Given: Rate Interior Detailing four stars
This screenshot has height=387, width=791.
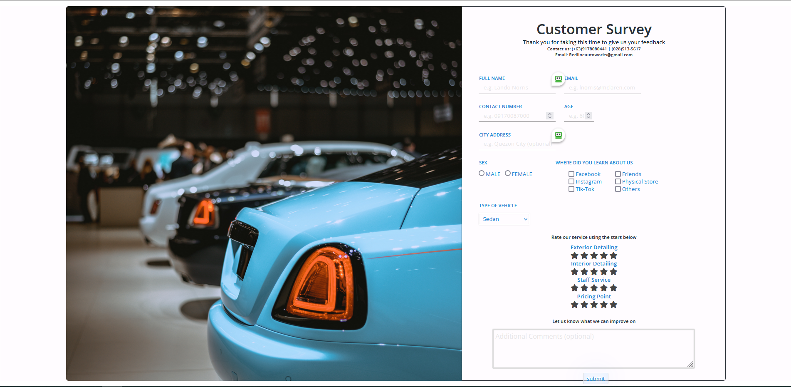Looking at the screenshot, I should click(604, 272).
